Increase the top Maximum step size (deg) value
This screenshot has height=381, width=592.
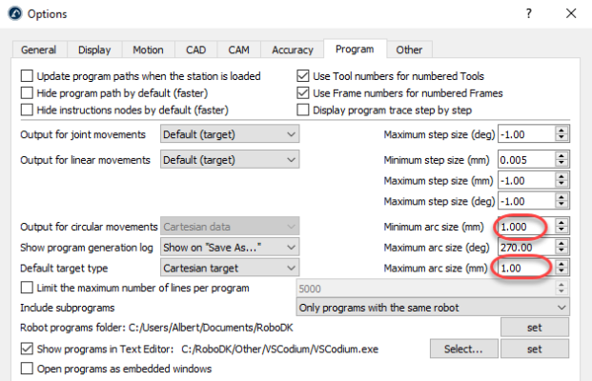click(x=561, y=130)
